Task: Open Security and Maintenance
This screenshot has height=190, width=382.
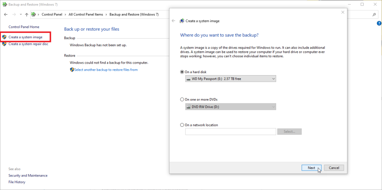Action: (x=28, y=175)
